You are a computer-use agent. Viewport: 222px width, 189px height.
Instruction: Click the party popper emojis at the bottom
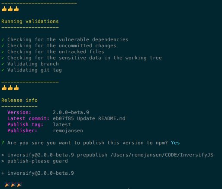tap(13, 185)
